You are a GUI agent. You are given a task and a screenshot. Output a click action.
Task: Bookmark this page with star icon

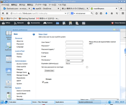coord(97,13)
